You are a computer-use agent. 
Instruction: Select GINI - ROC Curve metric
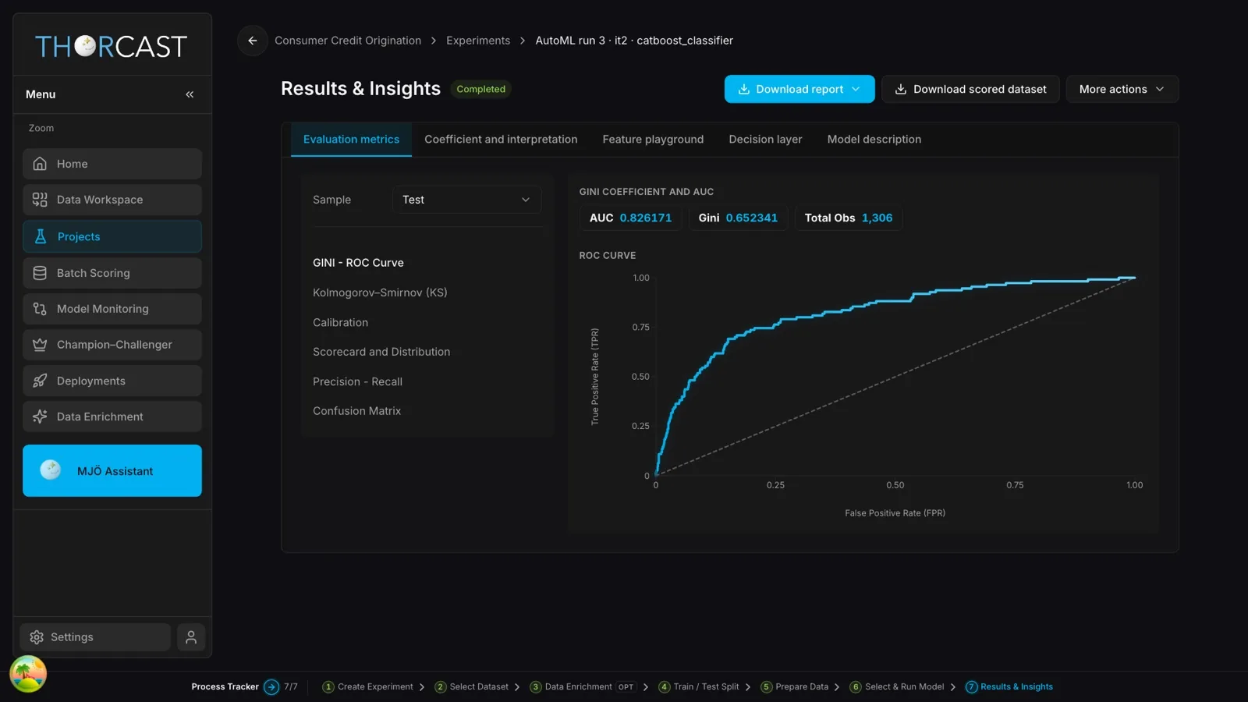tap(358, 263)
